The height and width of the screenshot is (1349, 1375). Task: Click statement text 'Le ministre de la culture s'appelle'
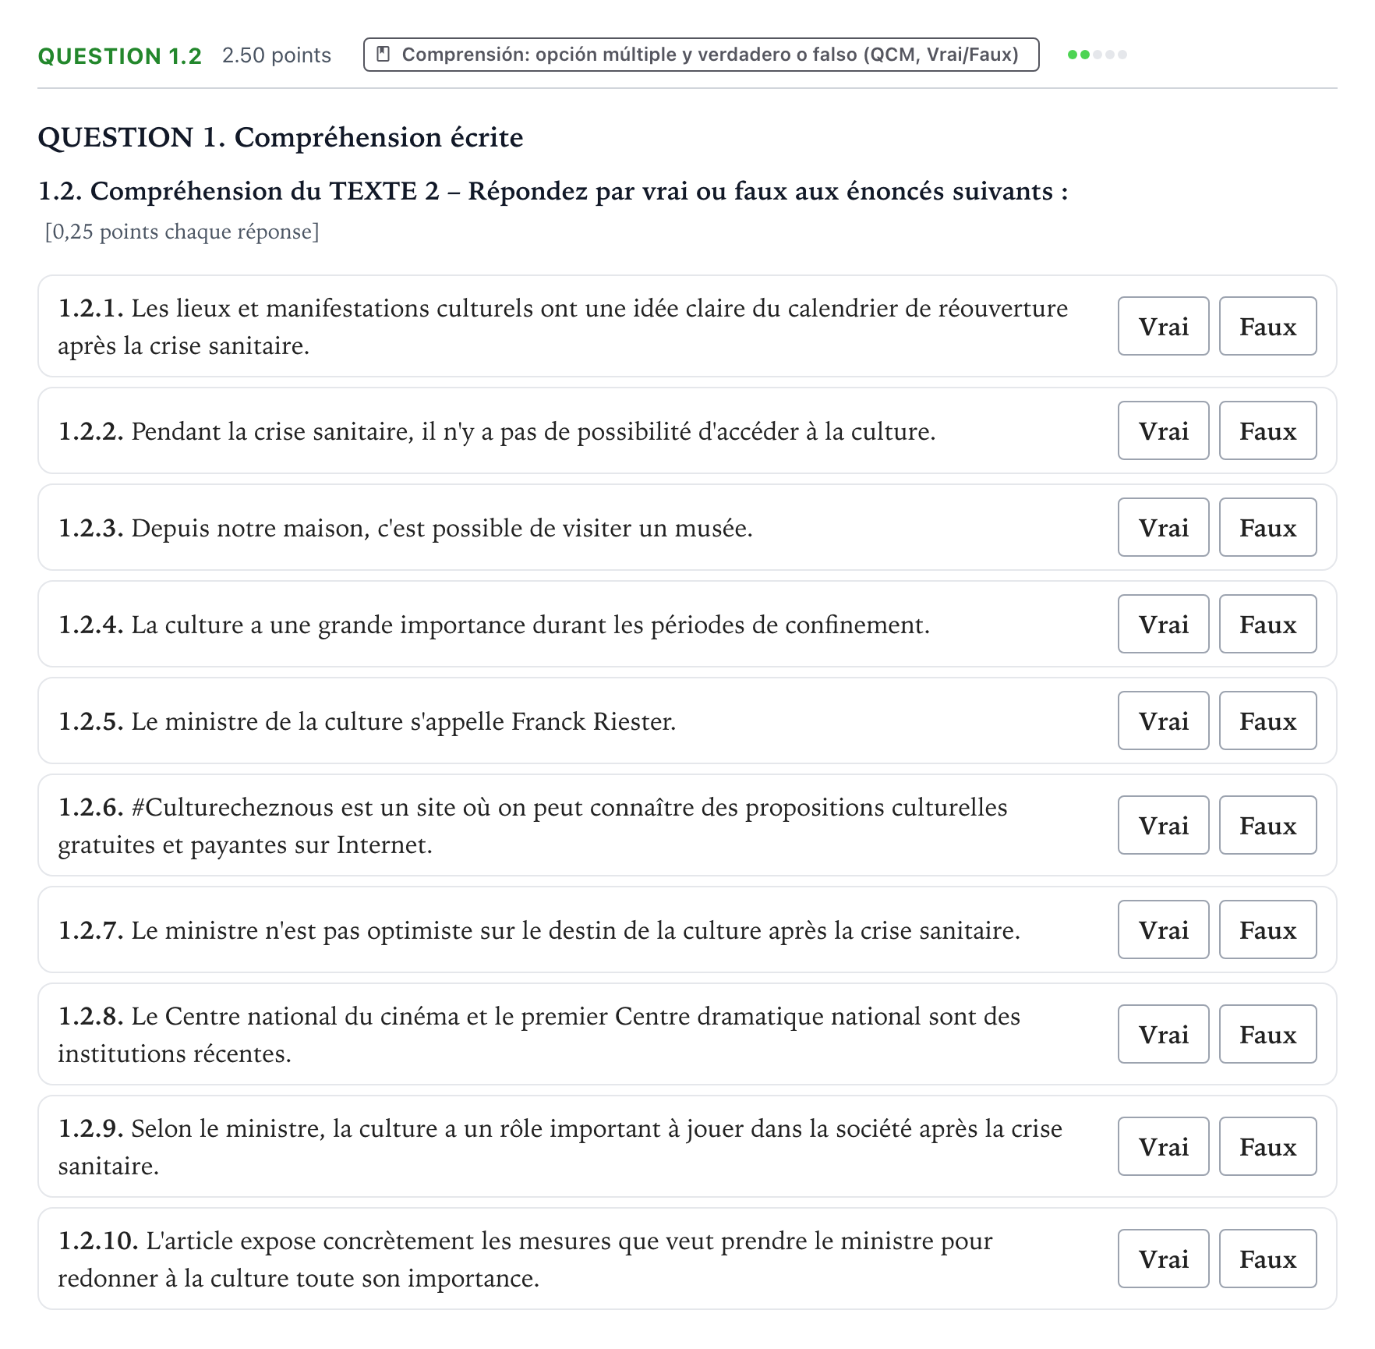tap(318, 721)
